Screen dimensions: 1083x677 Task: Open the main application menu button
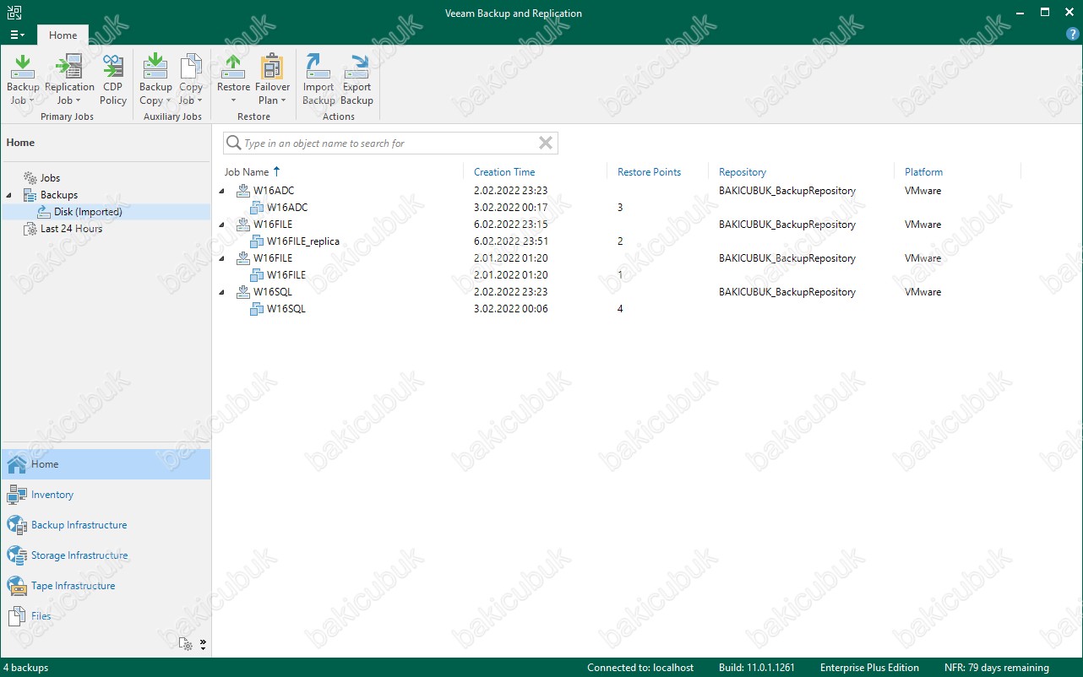17,35
